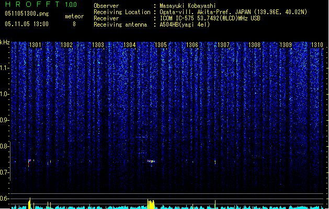The image size is (329, 209).
Task: Click the date 05.11.05 13:00
Action: click(27, 24)
